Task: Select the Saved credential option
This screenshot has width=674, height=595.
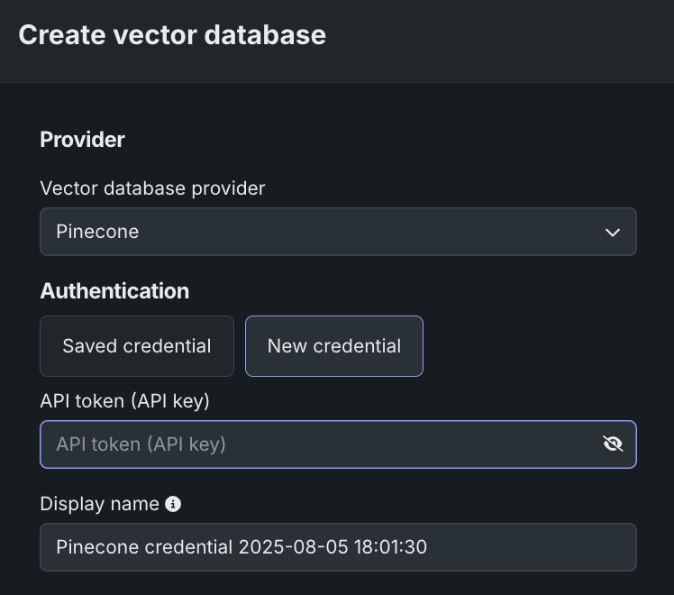Action: tap(137, 346)
